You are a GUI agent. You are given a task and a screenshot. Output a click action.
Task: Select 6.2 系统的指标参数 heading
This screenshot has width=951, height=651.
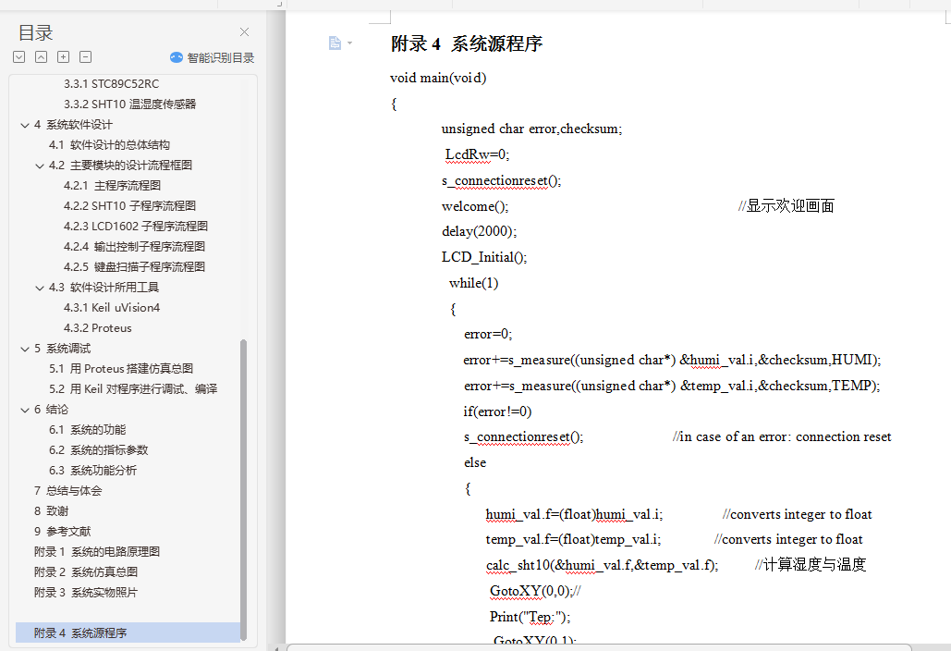point(98,450)
